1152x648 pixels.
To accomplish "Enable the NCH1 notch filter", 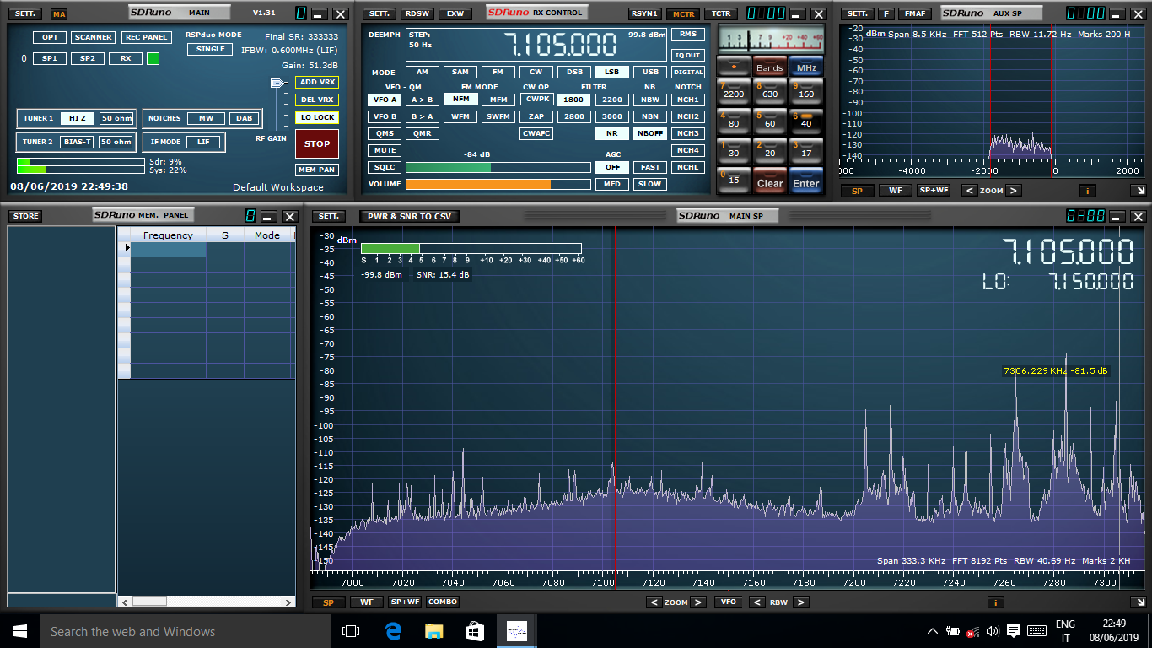I will pyautogui.click(x=687, y=100).
